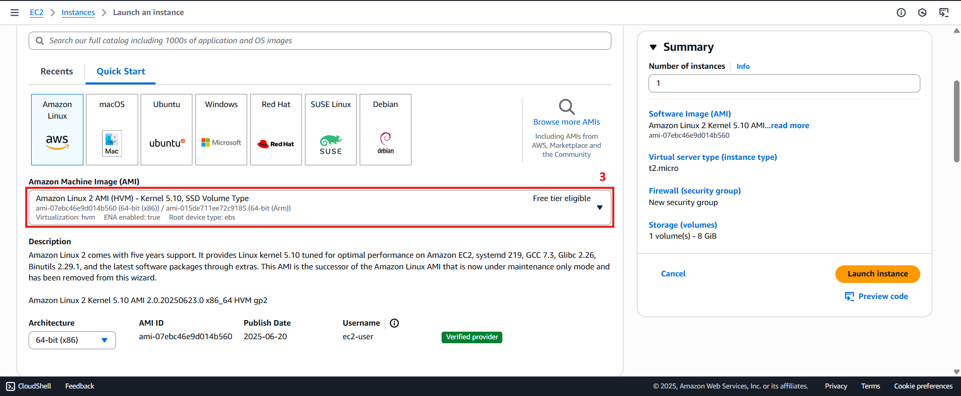Open the tutorials panel icon at top right
Image resolution: width=961 pixels, height=396 pixels.
(944, 13)
